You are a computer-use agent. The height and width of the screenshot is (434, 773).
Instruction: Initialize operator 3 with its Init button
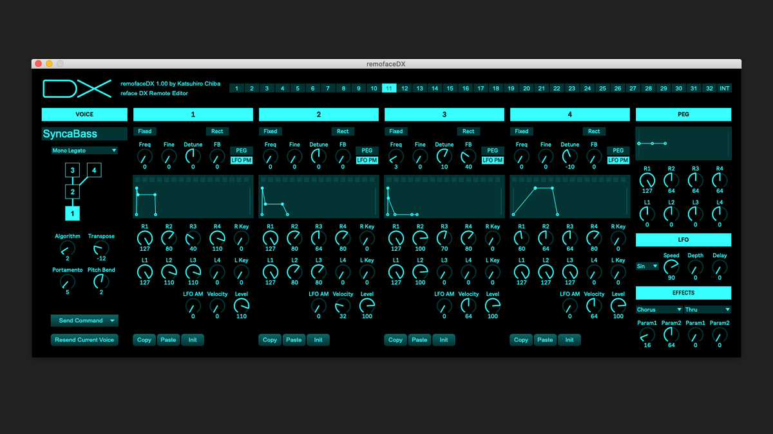[444, 339]
